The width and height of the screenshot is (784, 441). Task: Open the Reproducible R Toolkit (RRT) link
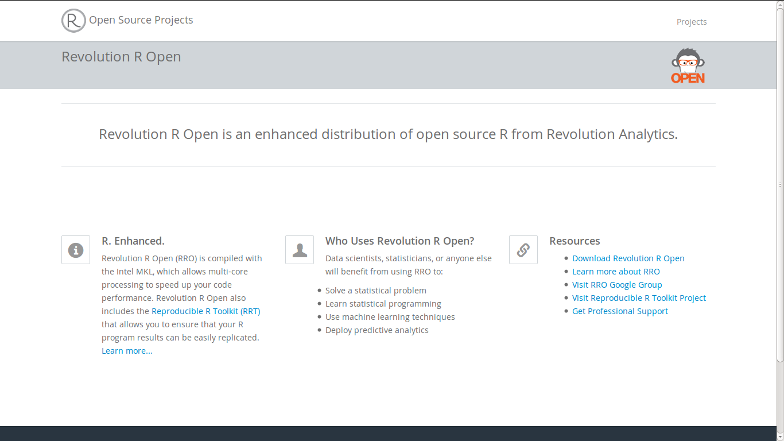(x=205, y=311)
